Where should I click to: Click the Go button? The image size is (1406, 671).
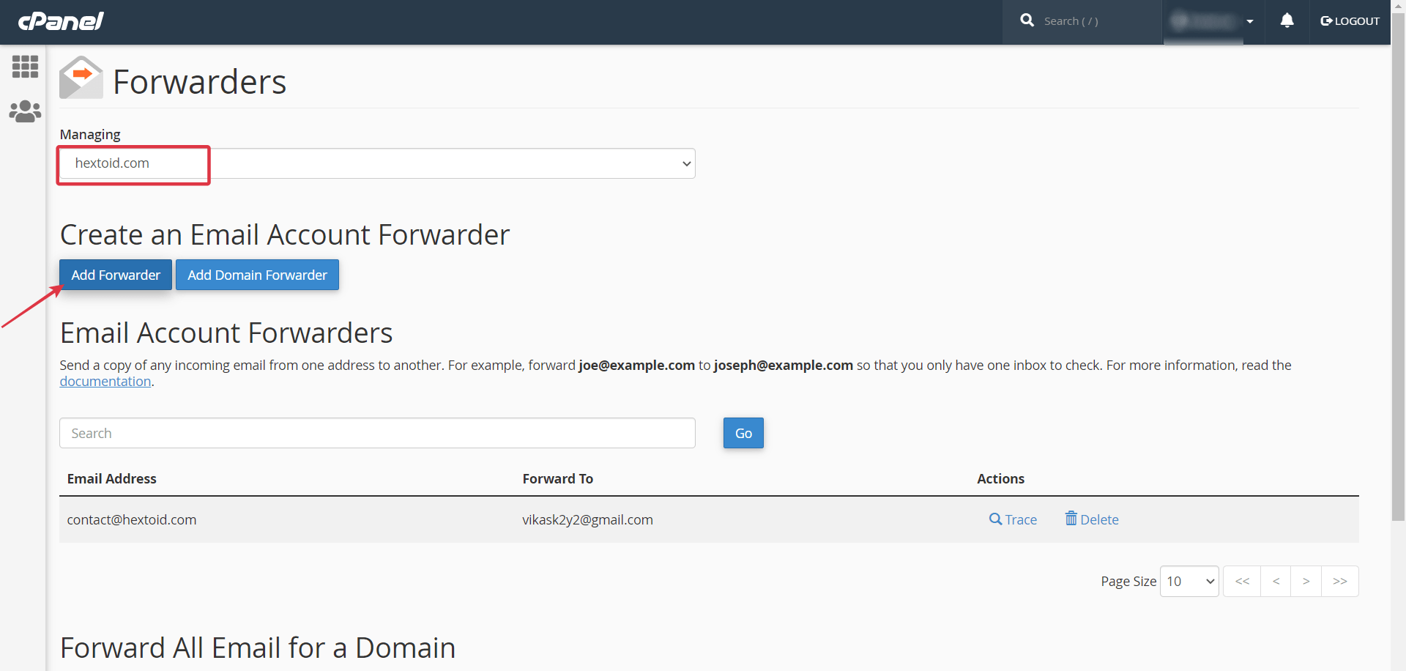(x=743, y=433)
